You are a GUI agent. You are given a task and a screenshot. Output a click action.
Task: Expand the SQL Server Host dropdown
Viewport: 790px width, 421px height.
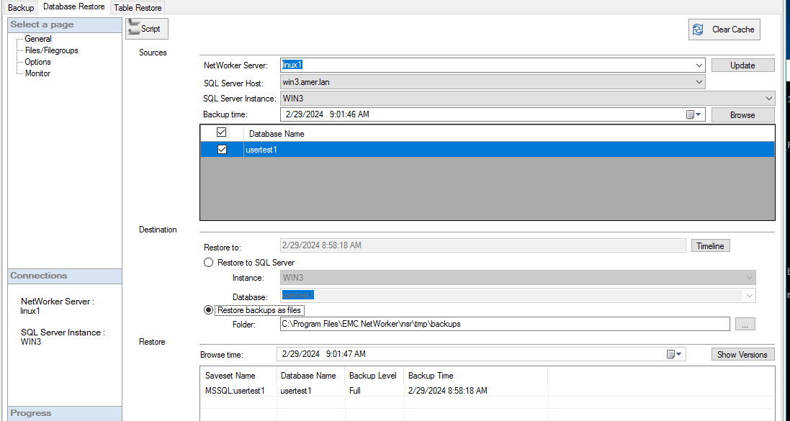click(x=698, y=81)
